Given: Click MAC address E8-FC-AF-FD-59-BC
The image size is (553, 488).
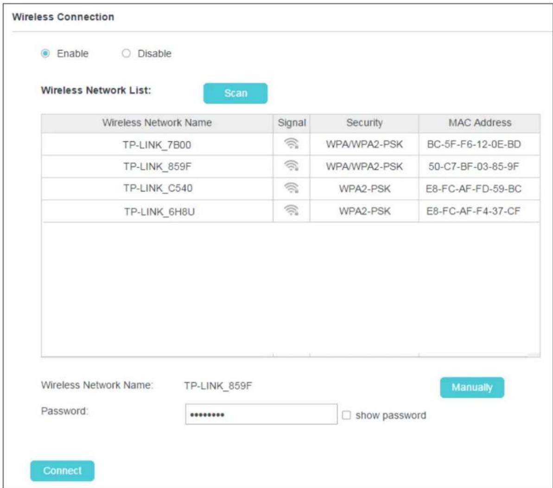Looking at the screenshot, I should [474, 189].
